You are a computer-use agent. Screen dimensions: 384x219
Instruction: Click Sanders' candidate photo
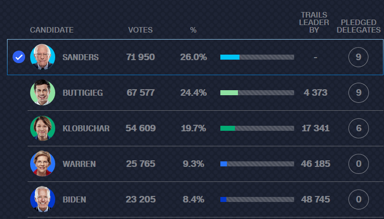coord(43,57)
